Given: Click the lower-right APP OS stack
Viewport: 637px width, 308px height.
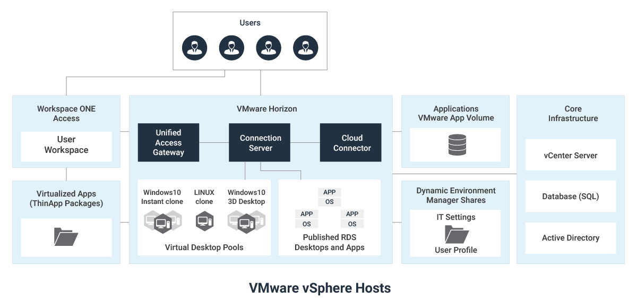Looking at the screenshot, I should click(352, 219).
